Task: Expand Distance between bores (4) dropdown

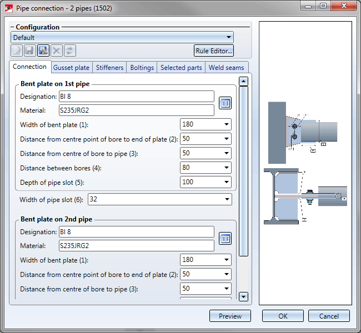Action: coord(227,167)
